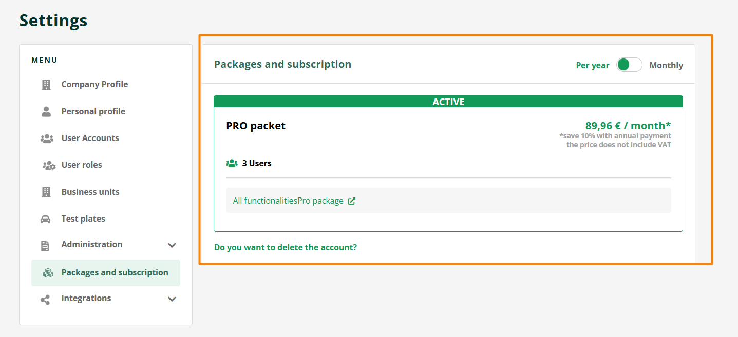
Task: Click the green ACTIVE banner on PRO packet
Action: click(448, 102)
